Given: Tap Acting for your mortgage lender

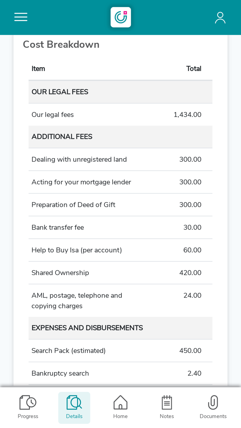Looking at the screenshot, I should pyautogui.click(x=120, y=182).
